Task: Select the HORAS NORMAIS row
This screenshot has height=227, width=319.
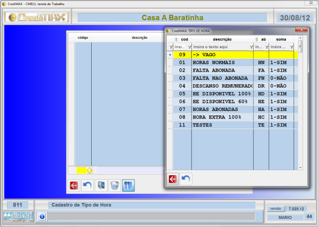Action: [222, 63]
